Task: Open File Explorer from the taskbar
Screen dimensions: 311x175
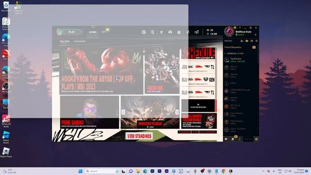Action: (x=138, y=171)
